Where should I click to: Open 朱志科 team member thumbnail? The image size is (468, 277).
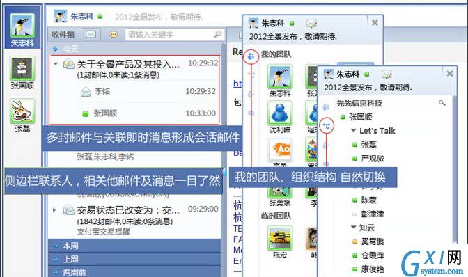coord(280,77)
